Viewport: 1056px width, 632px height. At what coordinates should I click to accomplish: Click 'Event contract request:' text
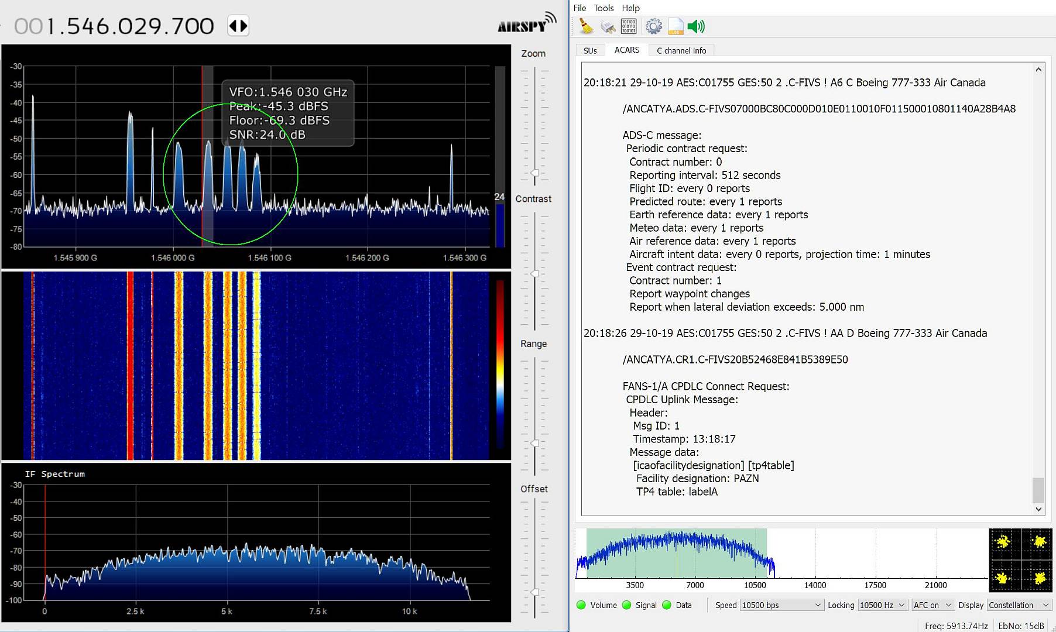coord(681,267)
